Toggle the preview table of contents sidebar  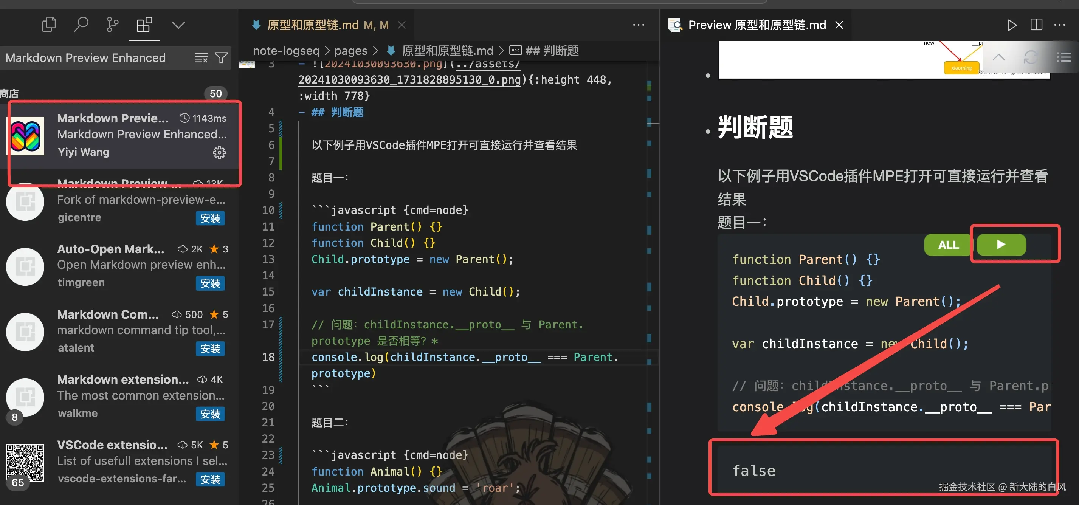coord(1064,57)
